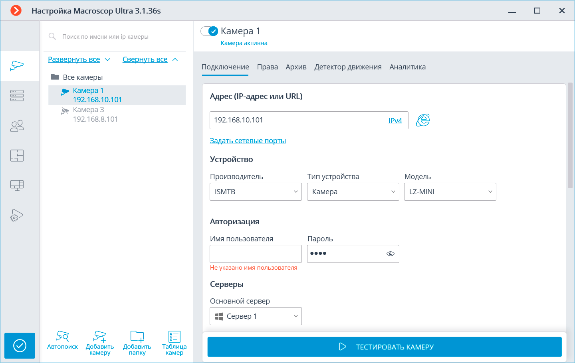The height and width of the screenshot is (363, 575).
Task: Click Добавить камеру button
Action: pos(100,343)
